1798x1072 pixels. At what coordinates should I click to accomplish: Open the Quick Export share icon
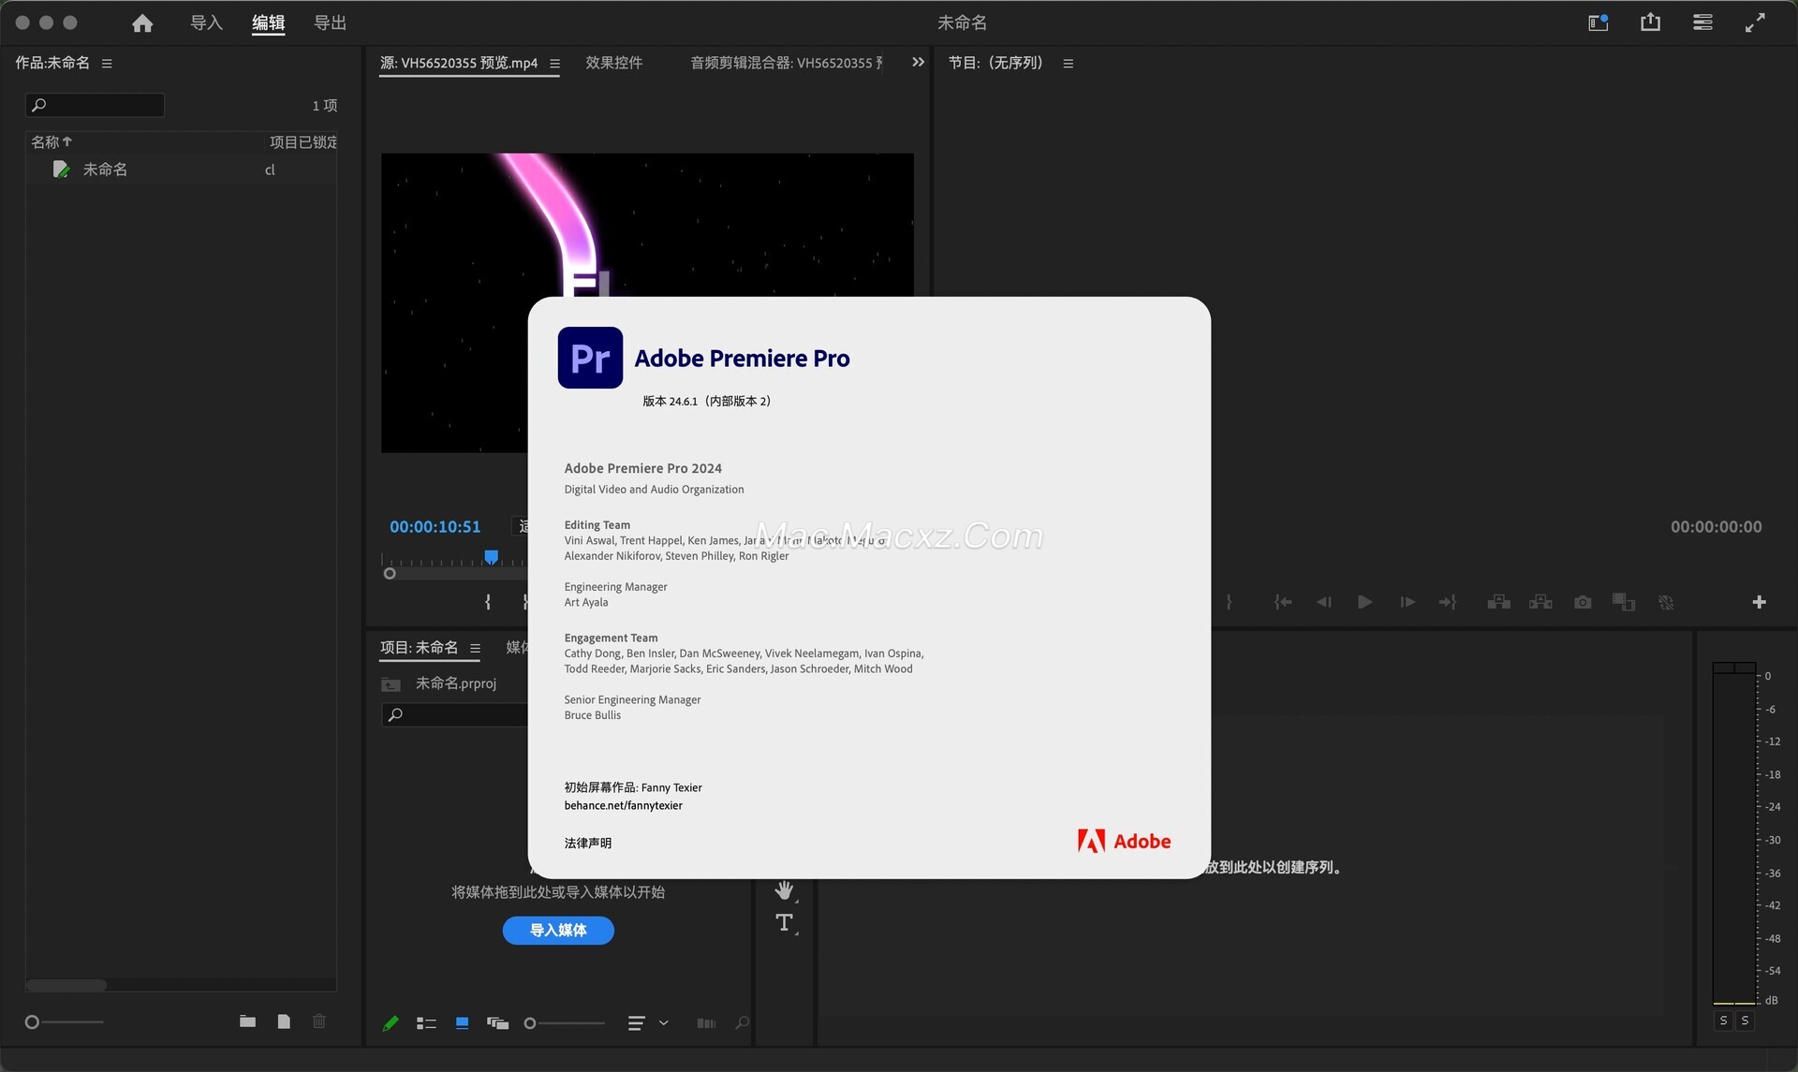click(1650, 22)
